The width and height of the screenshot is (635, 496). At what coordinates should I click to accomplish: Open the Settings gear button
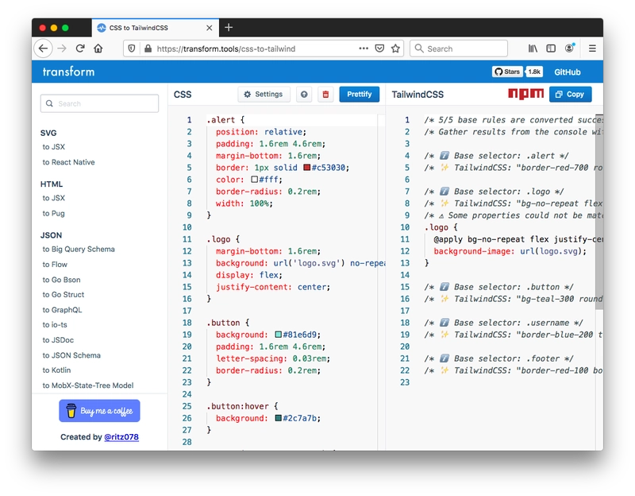click(x=264, y=95)
